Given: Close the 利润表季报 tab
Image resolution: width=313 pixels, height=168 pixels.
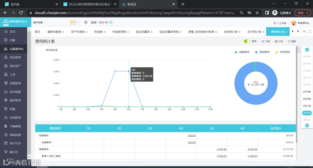Looking at the screenshot, I should click(x=128, y=32).
